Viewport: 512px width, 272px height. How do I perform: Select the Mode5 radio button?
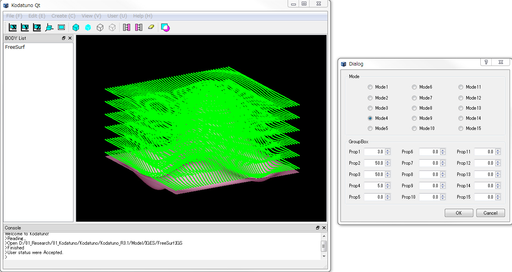click(370, 128)
